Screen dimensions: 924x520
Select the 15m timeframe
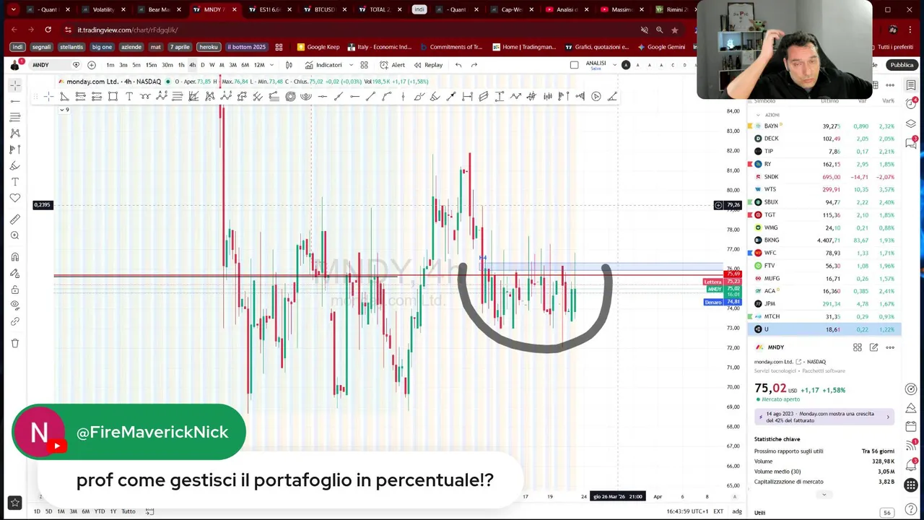tap(152, 65)
